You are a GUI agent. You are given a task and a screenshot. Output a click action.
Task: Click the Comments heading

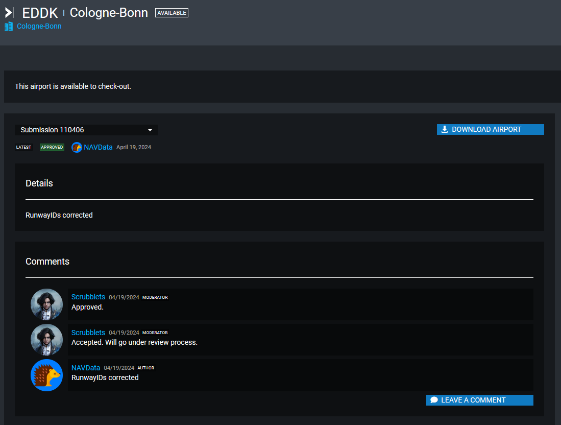47,262
